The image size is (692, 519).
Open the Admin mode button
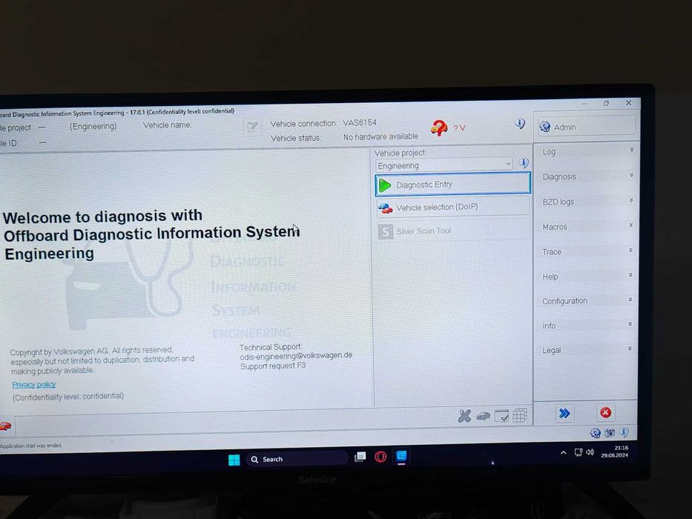(586, 127)
